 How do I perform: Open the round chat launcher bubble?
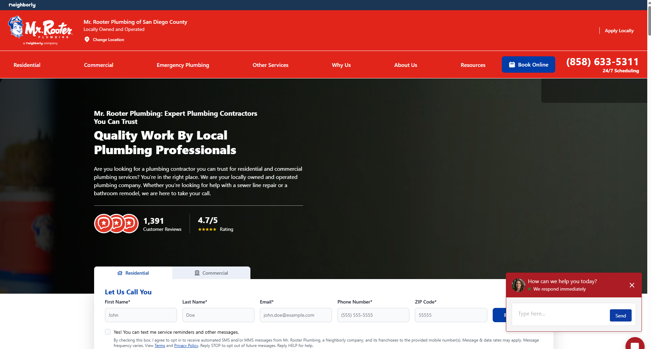click(x=634, y=344)
